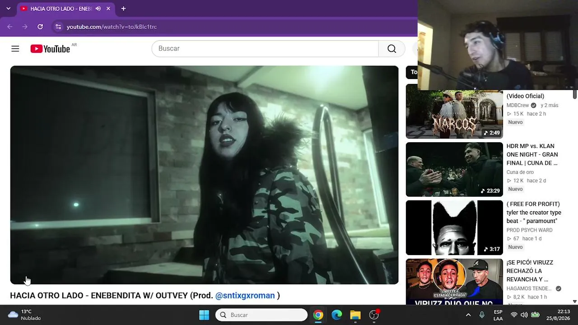Click "hace 2 h" under MDBCrew
578x325 pixels.
[x=536, y=114]
